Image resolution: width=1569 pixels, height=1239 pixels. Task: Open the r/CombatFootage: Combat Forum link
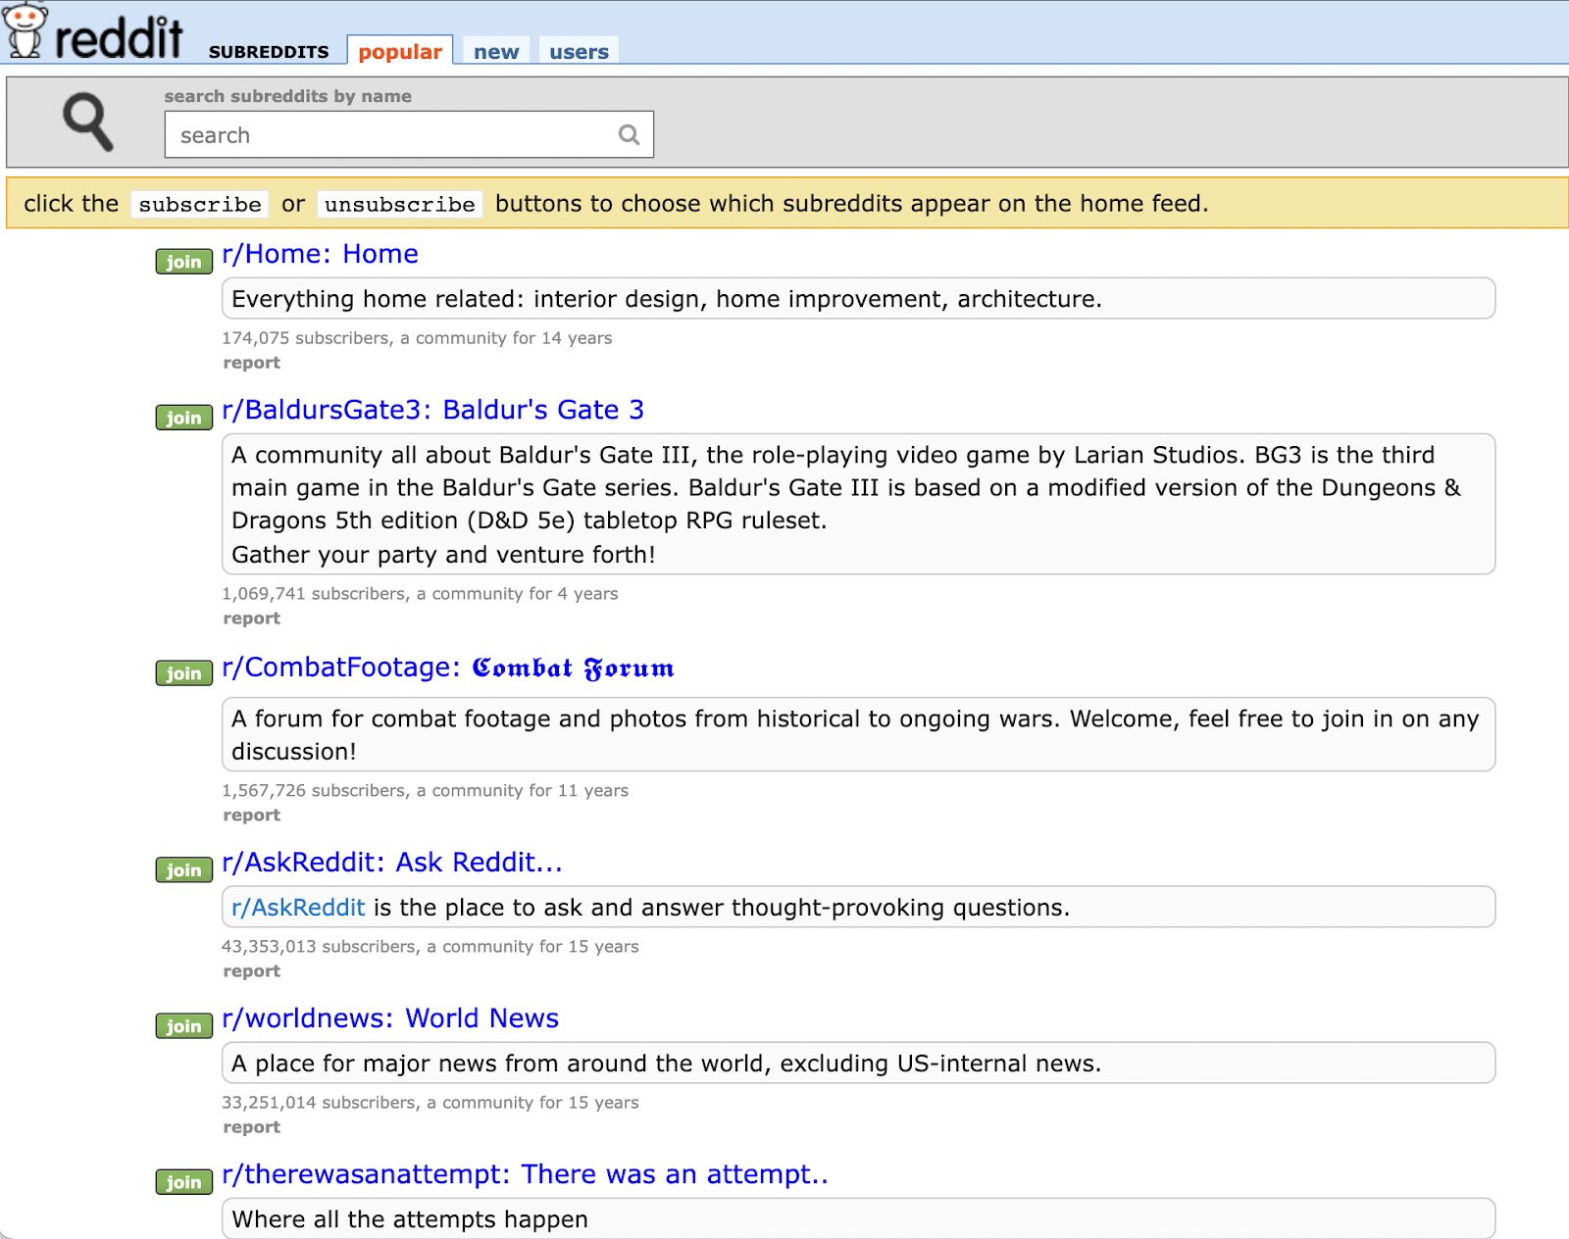tap(448, 668)
